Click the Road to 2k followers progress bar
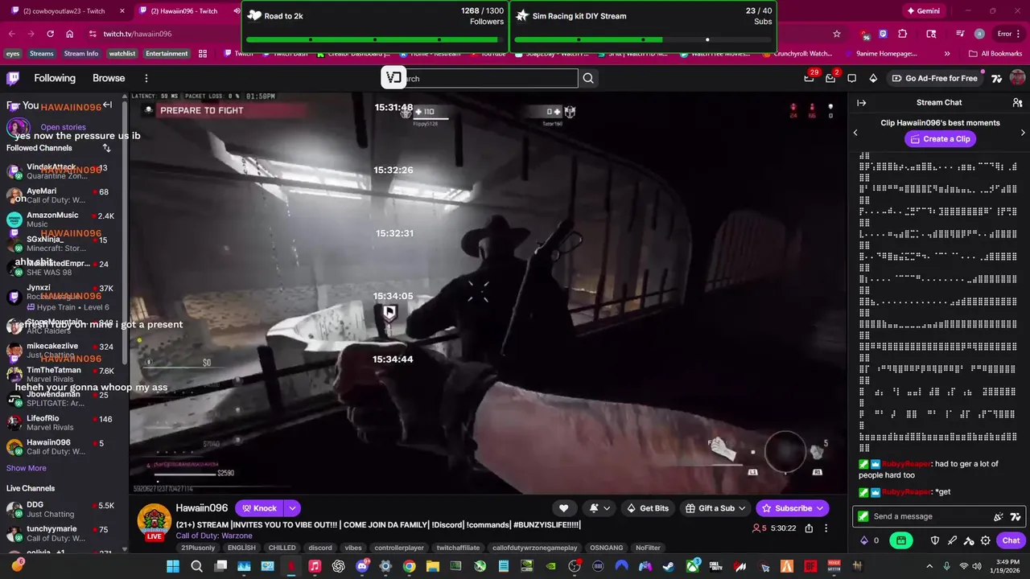Image resolution: width=1030 pixels, height=579 pixels. 375,39
